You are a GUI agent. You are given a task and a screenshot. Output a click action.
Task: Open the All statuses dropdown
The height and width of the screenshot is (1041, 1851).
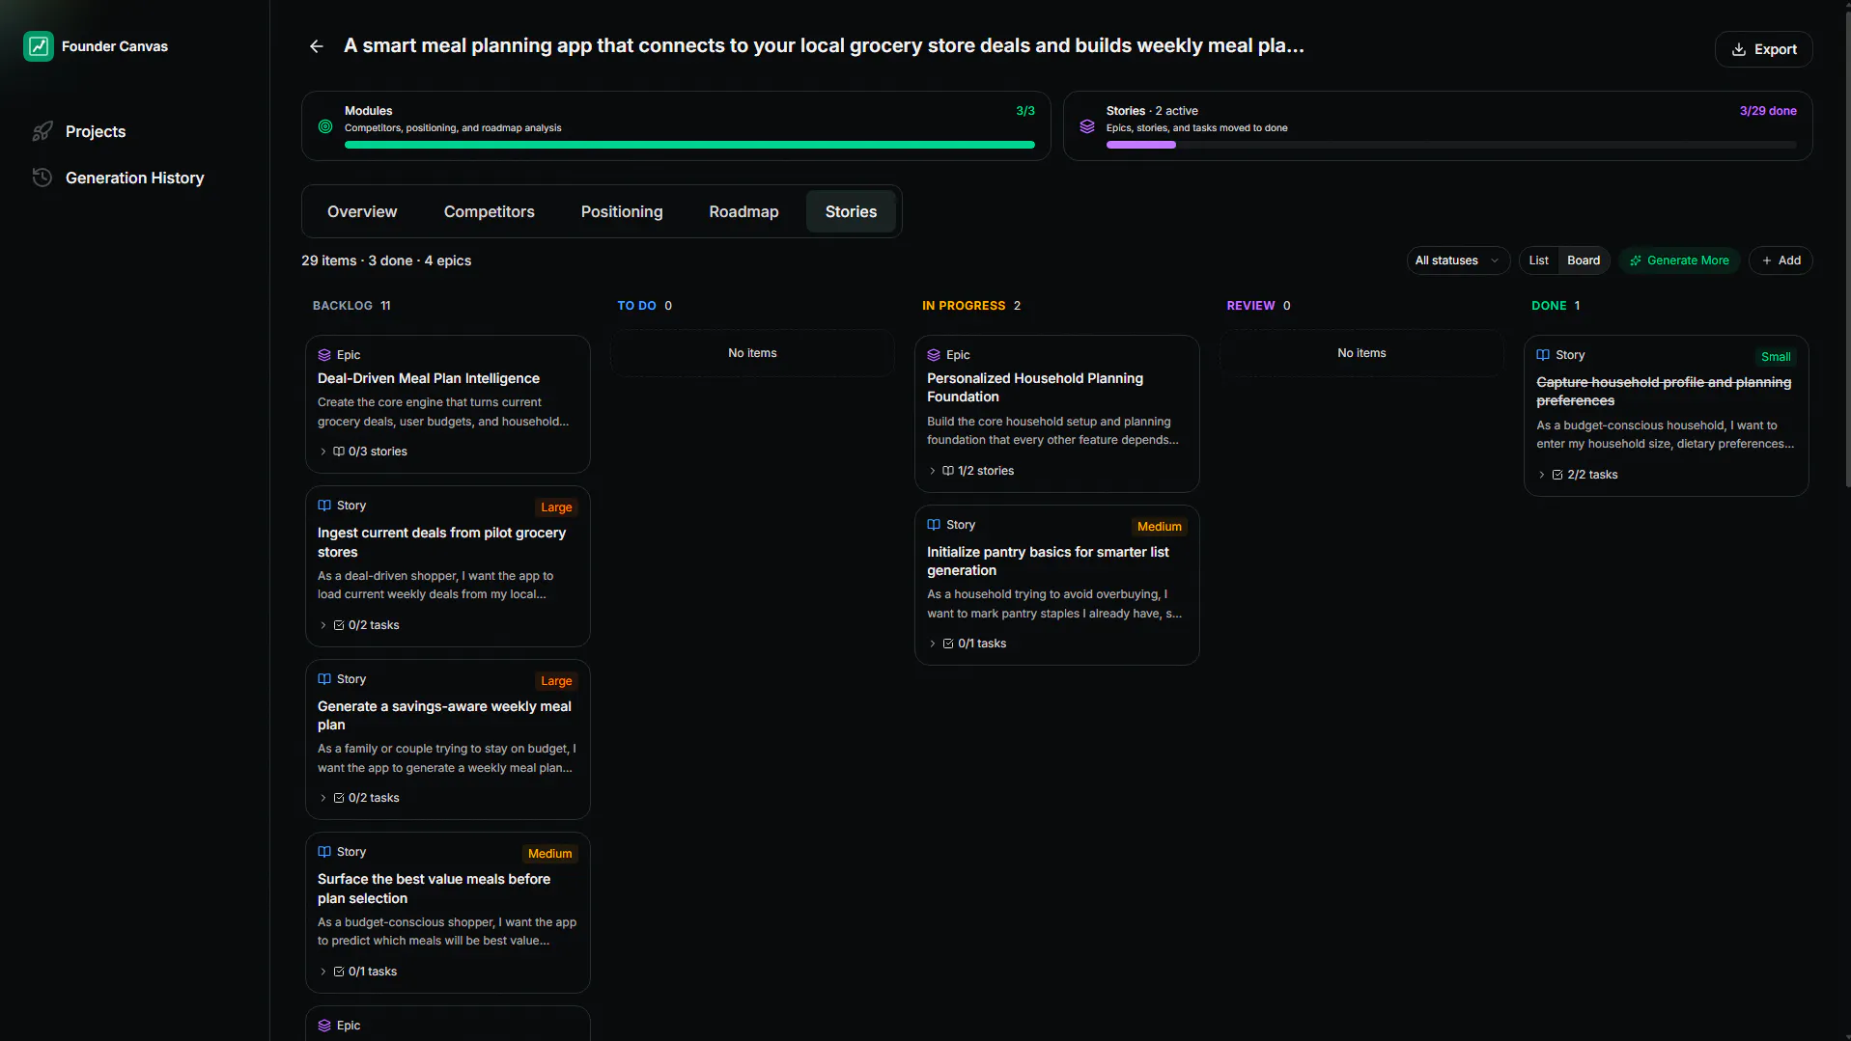coord(1457,260)
